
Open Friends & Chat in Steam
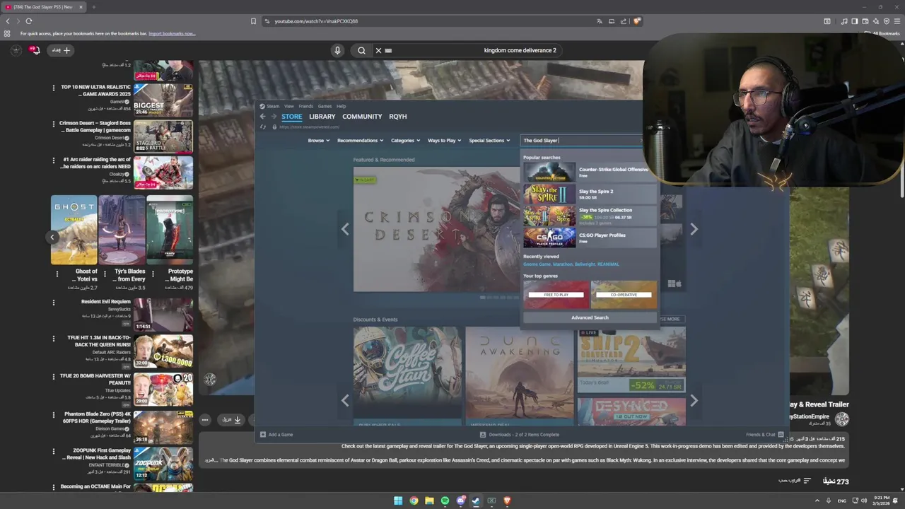[x=765, y=435]
